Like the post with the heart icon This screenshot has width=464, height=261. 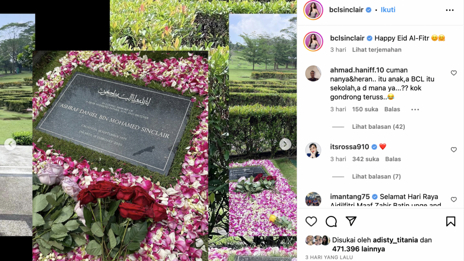pos(311,221)
